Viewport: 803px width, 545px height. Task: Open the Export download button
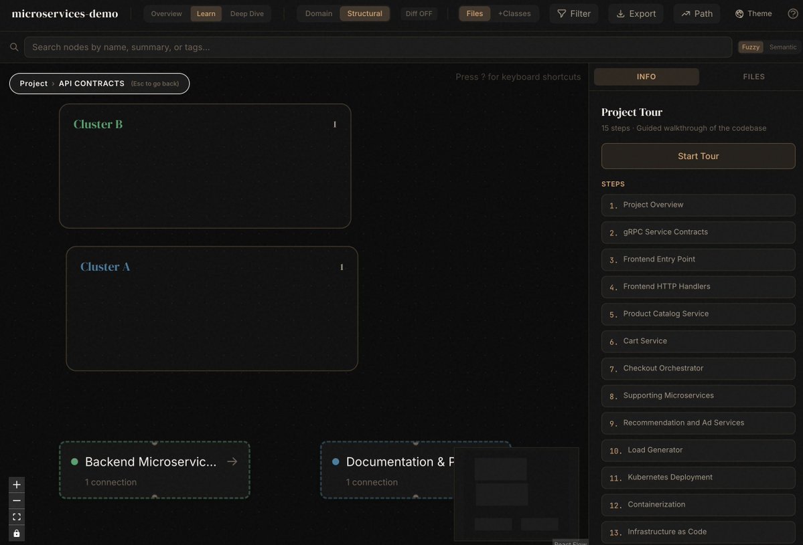tap(636, 14)
